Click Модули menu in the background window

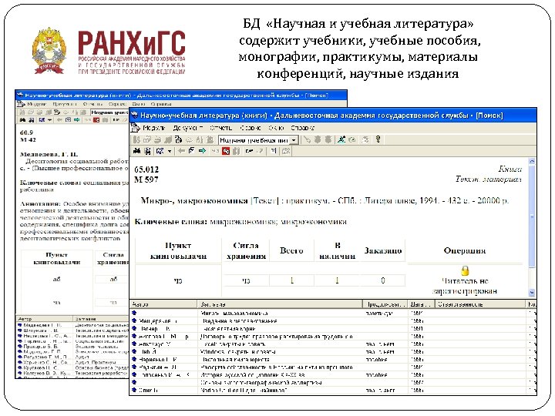[x=37, y=104]
